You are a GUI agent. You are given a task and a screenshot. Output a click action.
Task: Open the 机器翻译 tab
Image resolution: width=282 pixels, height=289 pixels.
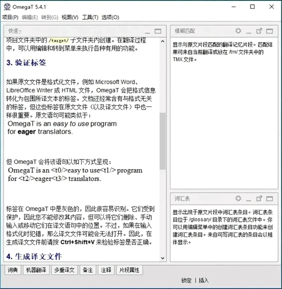pos(36,270)
